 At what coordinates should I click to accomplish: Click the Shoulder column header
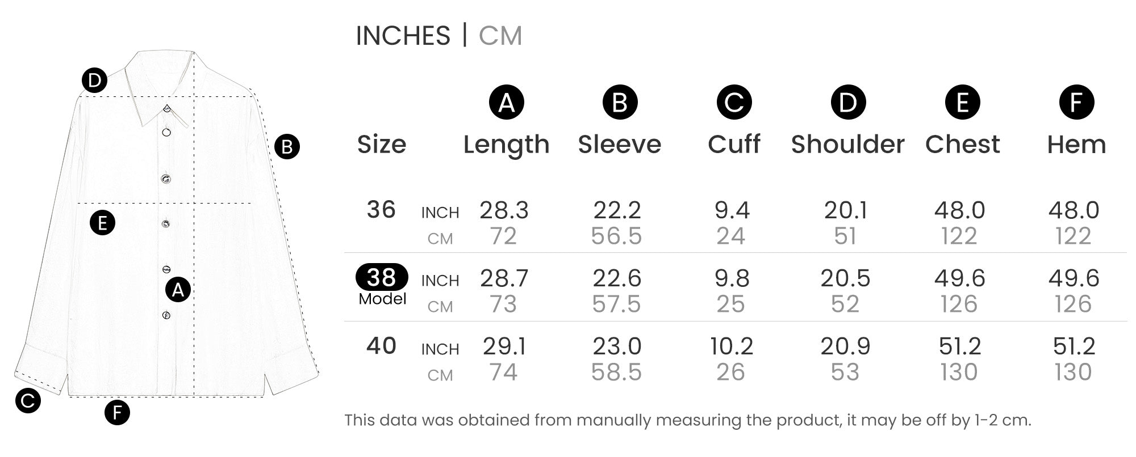847,145
